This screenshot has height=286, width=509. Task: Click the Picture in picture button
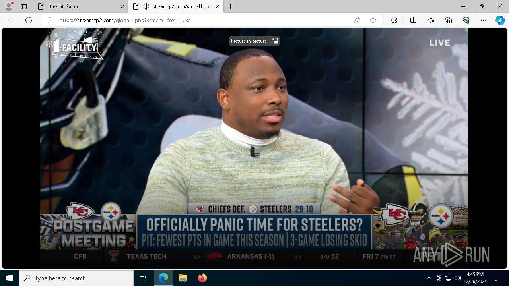(x=254, y=41)
